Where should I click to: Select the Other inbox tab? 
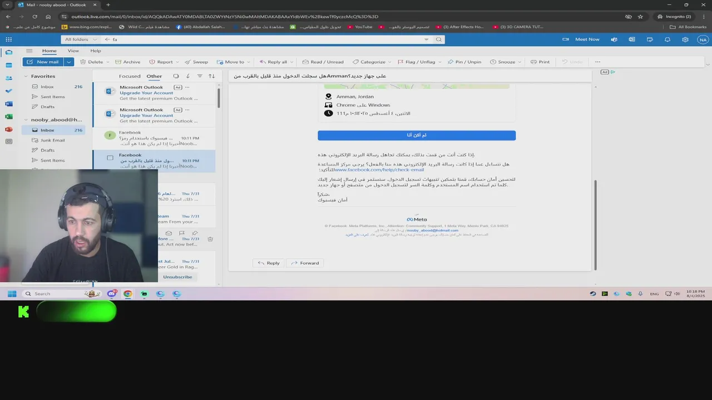click(x=154, y=76)
